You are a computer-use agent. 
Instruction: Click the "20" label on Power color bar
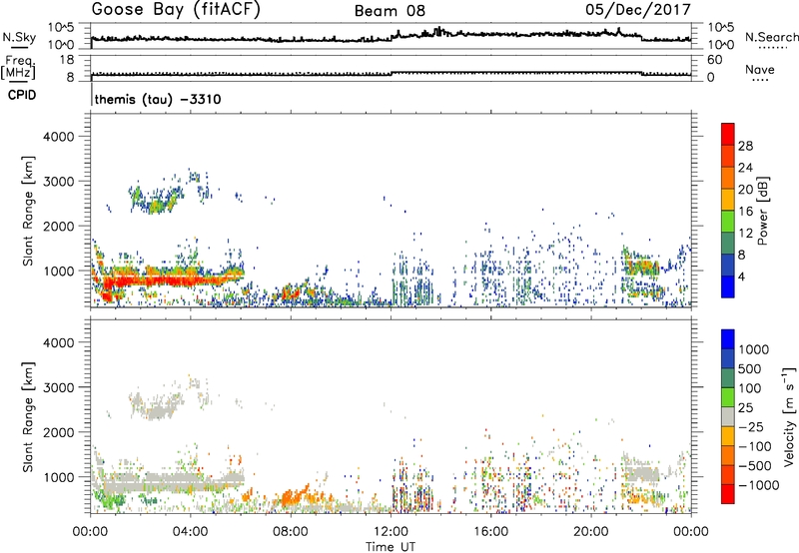click(x=745, y=190)
